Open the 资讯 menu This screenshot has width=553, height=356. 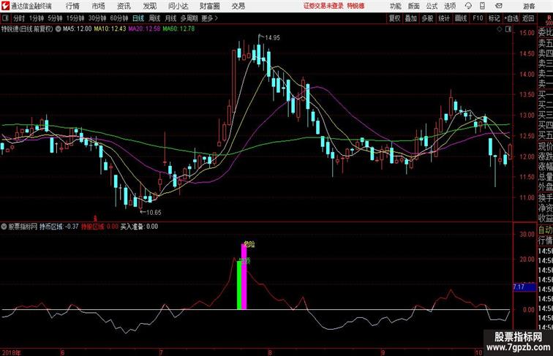point(124,6)
